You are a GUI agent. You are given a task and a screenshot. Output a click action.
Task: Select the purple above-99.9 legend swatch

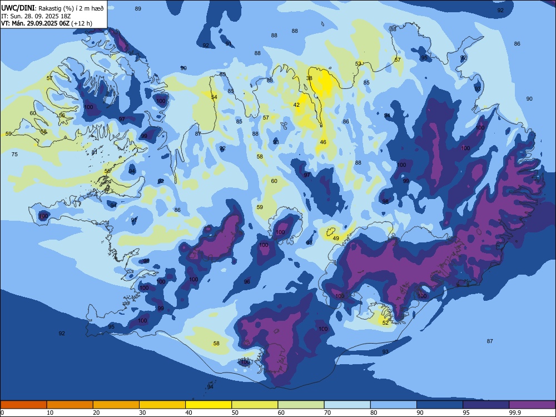[532, 405]
